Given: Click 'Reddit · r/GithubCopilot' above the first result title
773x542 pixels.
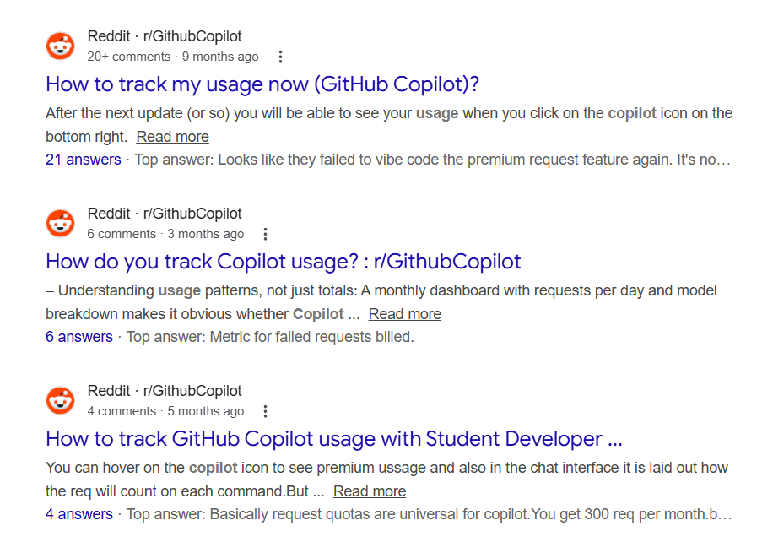Looking at the screenshot, I should pos(164,35).
